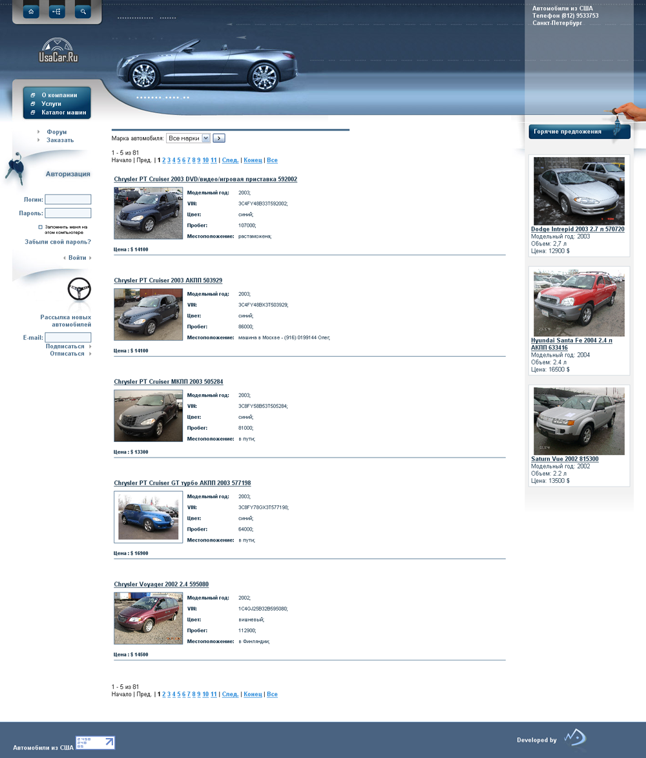Viewport: 646px width, 758px height.
Task: Click the E-mail input field
Action: tap(68, 337)
